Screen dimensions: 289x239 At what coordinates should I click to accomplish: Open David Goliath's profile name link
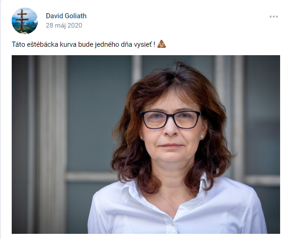click(x=66, y=16)
